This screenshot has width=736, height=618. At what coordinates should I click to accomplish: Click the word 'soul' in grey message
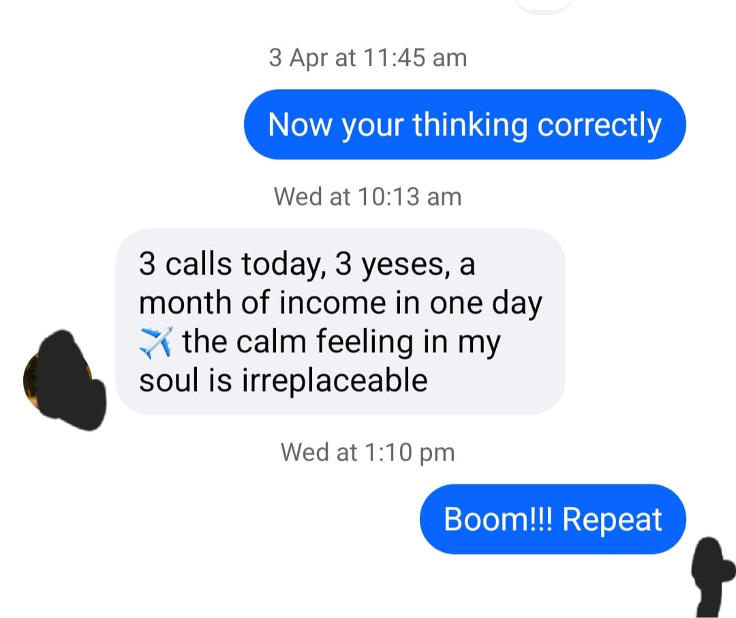click(x=169, y=380)
